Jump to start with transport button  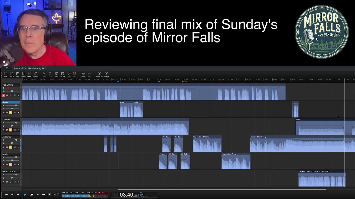(x=6, y=195)
